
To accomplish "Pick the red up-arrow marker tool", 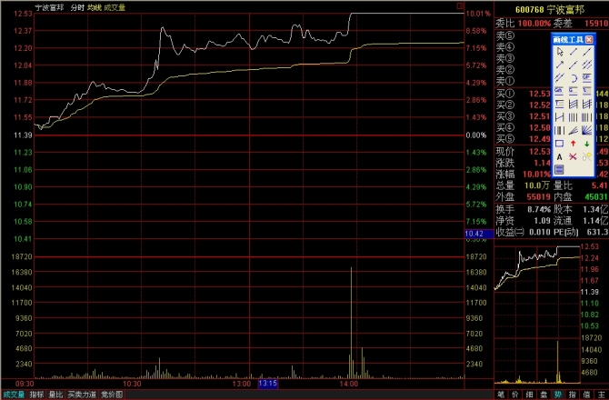I will [x=573, y=143].
